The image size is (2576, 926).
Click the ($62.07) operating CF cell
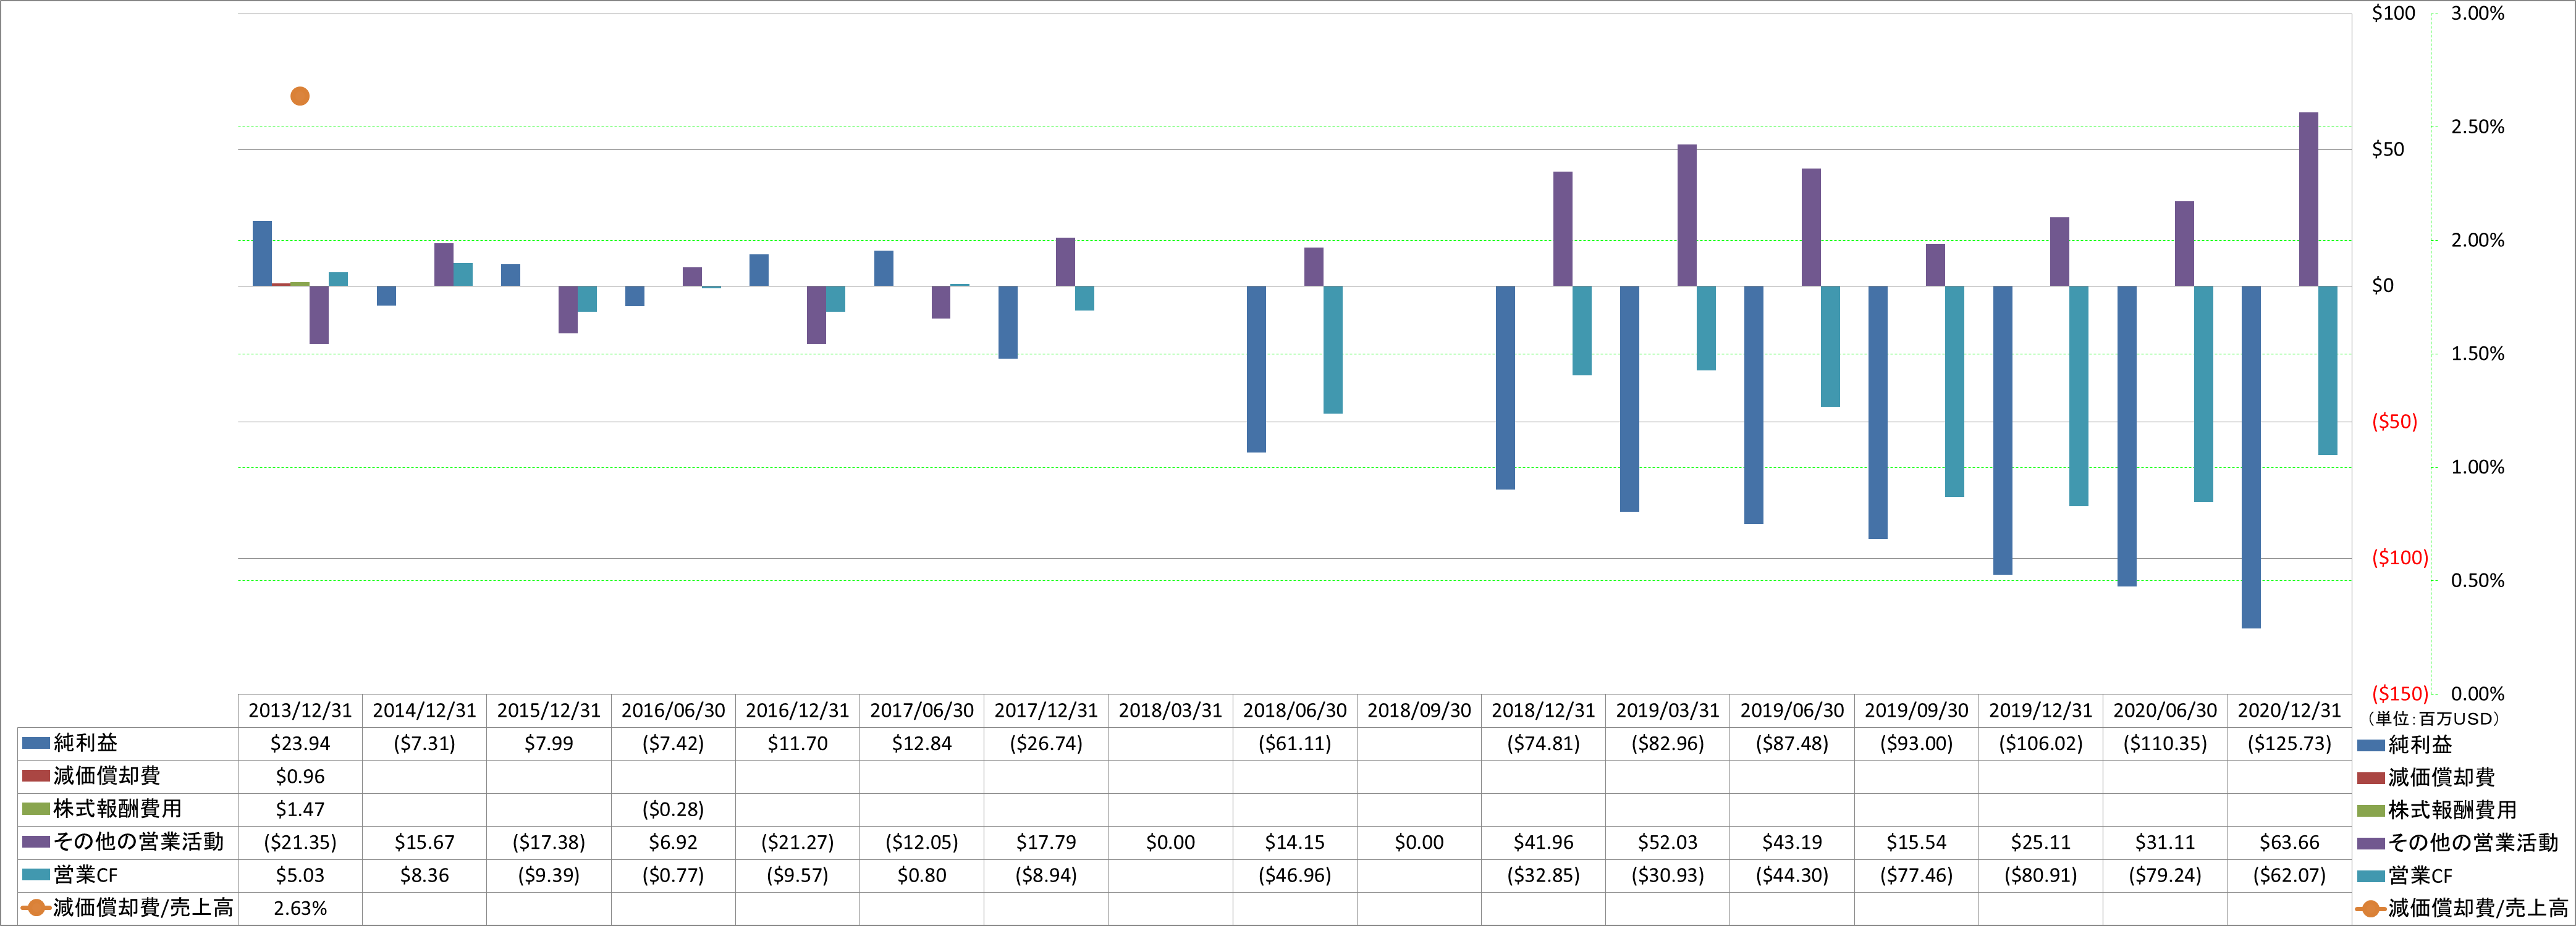pyautogui.click(x=2289, y=875)
